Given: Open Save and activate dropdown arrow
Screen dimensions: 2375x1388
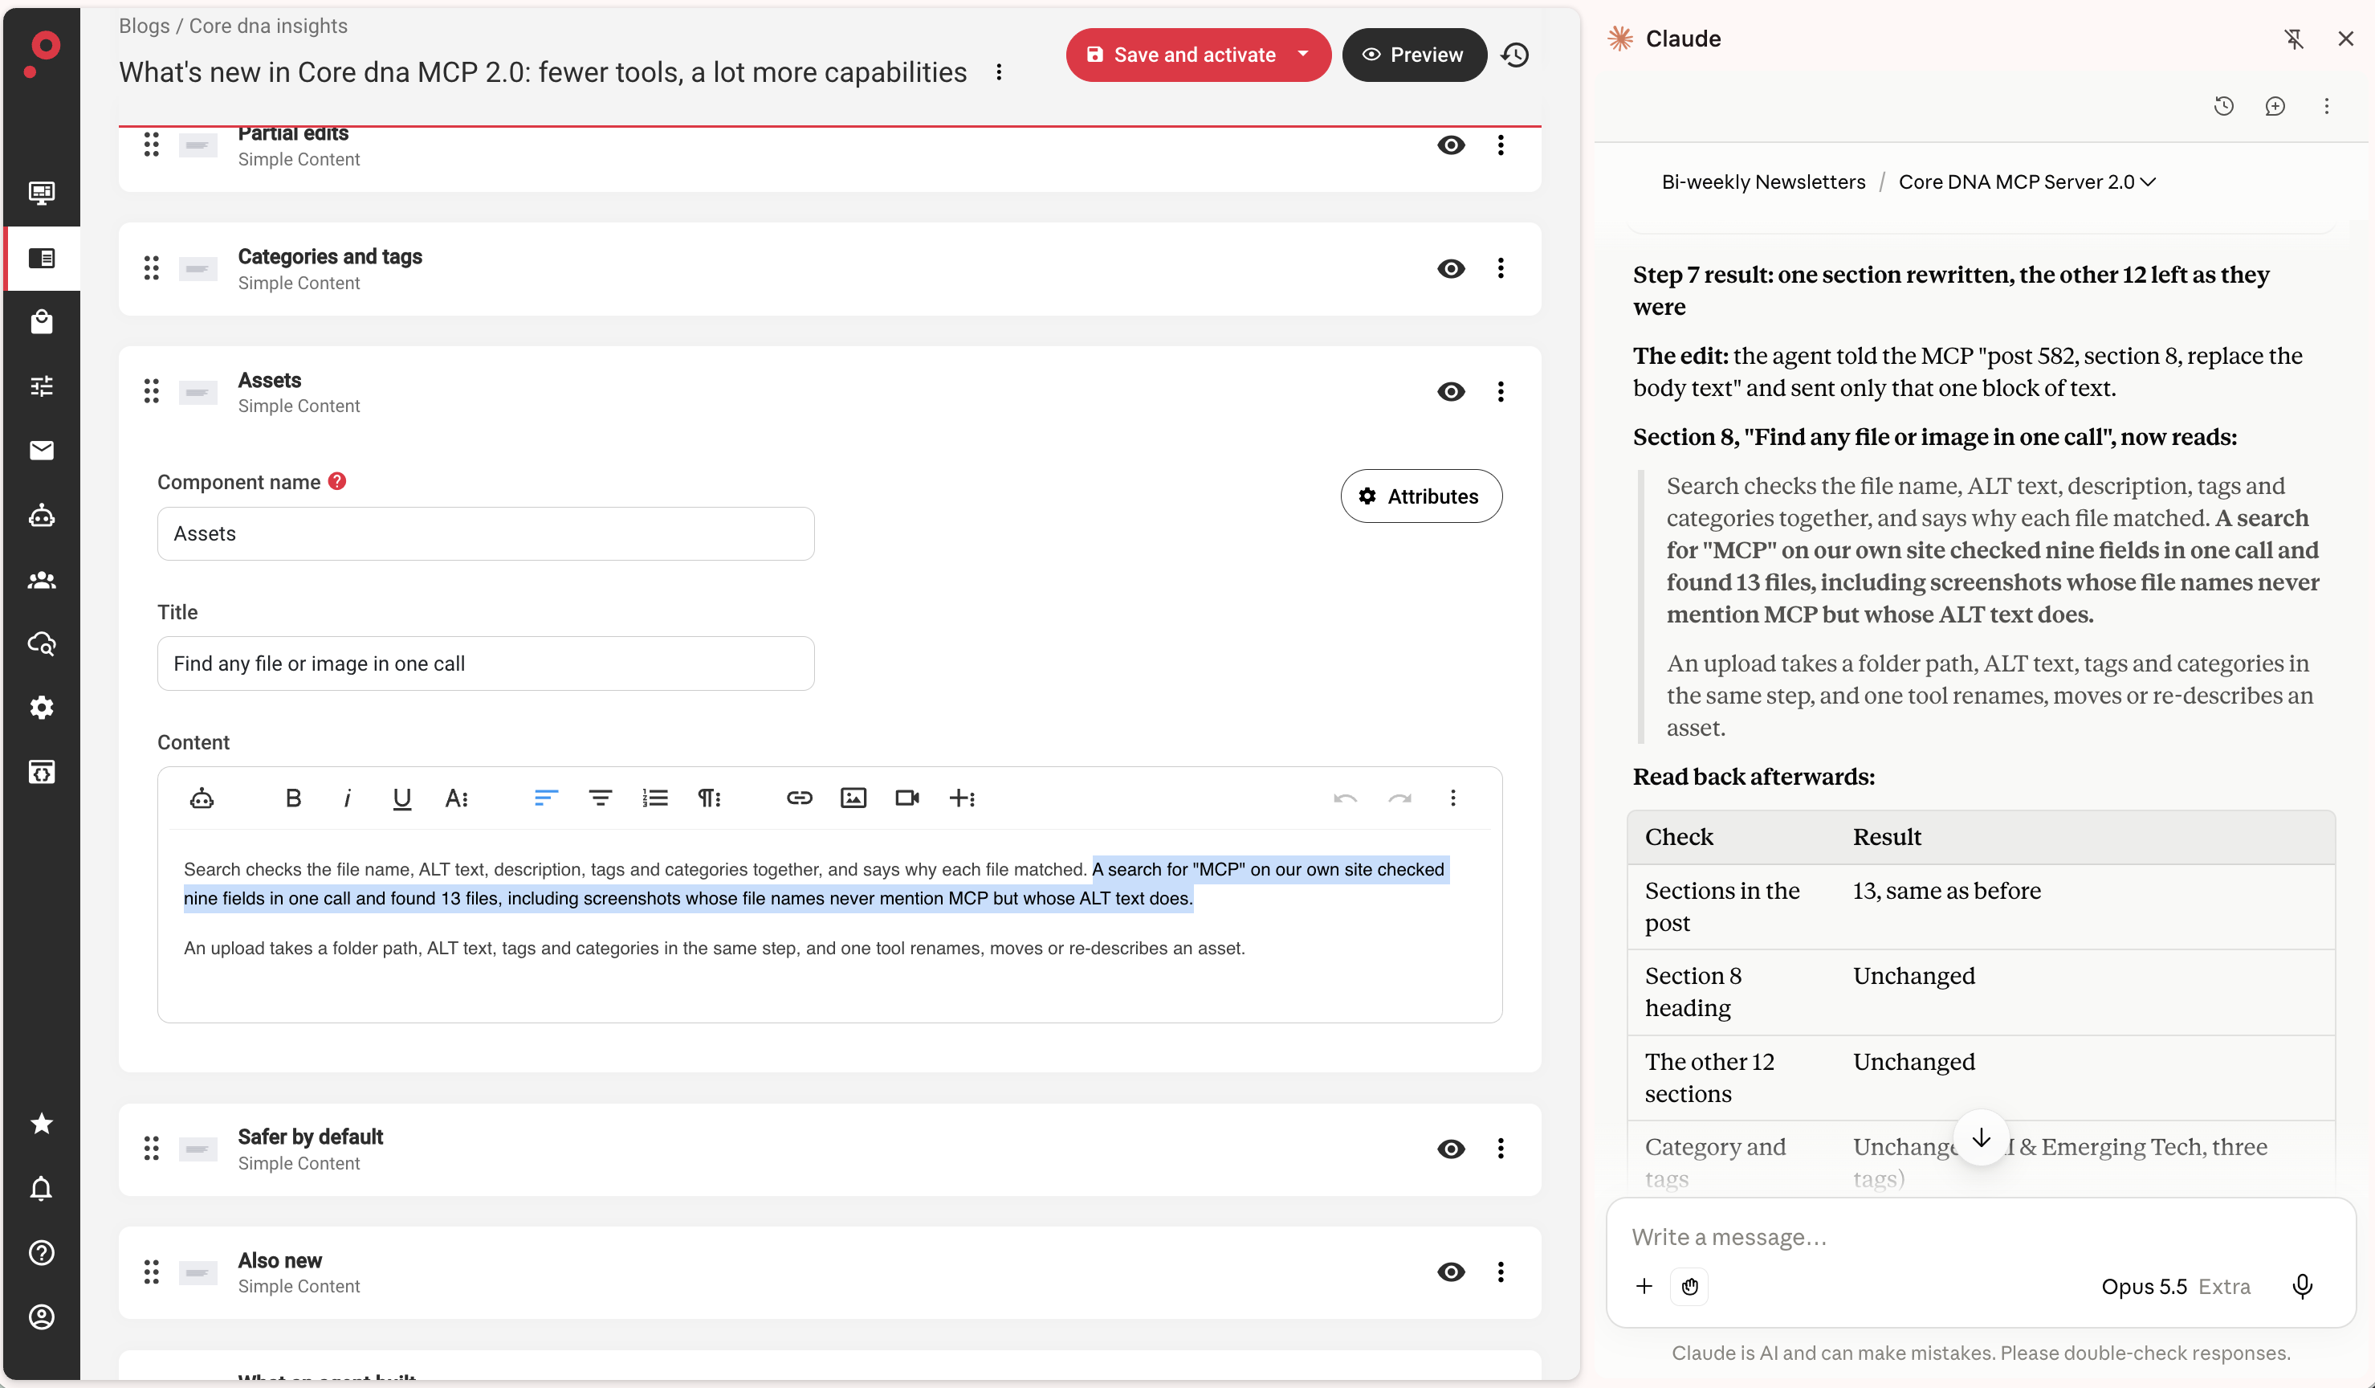Looking at the screenshot, I should tap(1303, 54).
